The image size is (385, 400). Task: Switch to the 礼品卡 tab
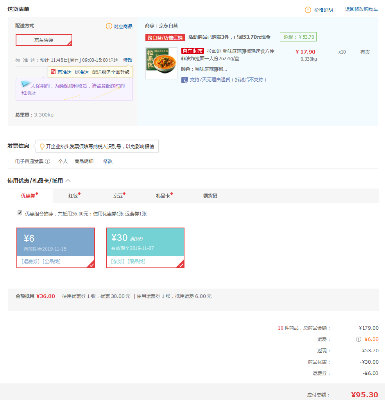163,196
